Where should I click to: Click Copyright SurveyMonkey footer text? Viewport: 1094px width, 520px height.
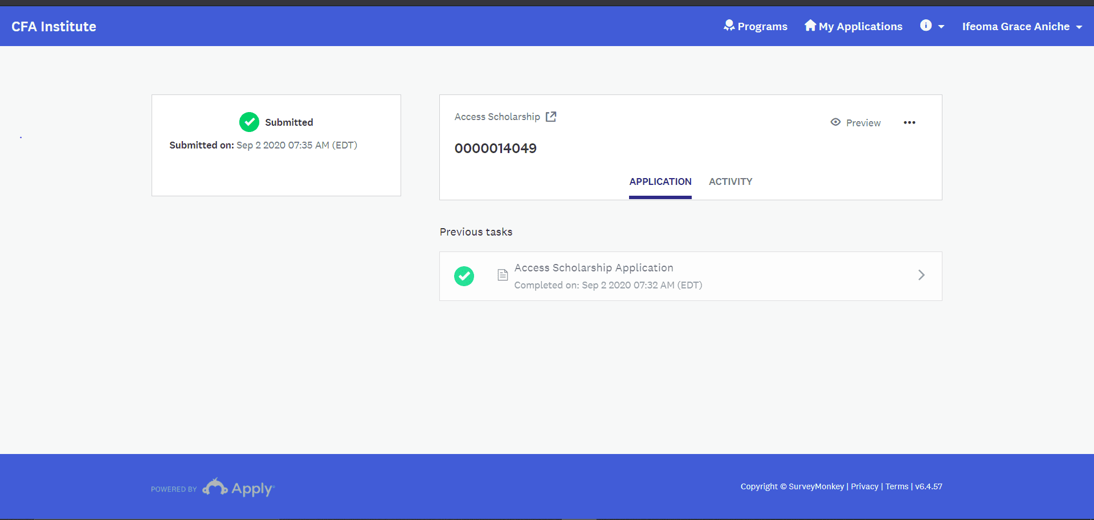click(792, 486)
